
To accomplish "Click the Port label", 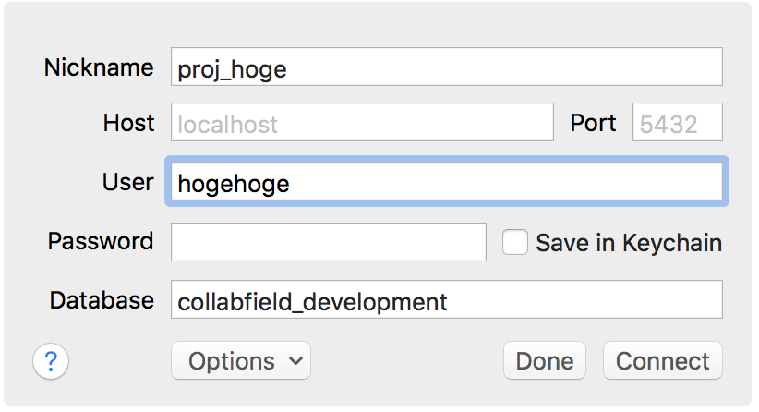I will pyautogui.click(x=593, y=123).
